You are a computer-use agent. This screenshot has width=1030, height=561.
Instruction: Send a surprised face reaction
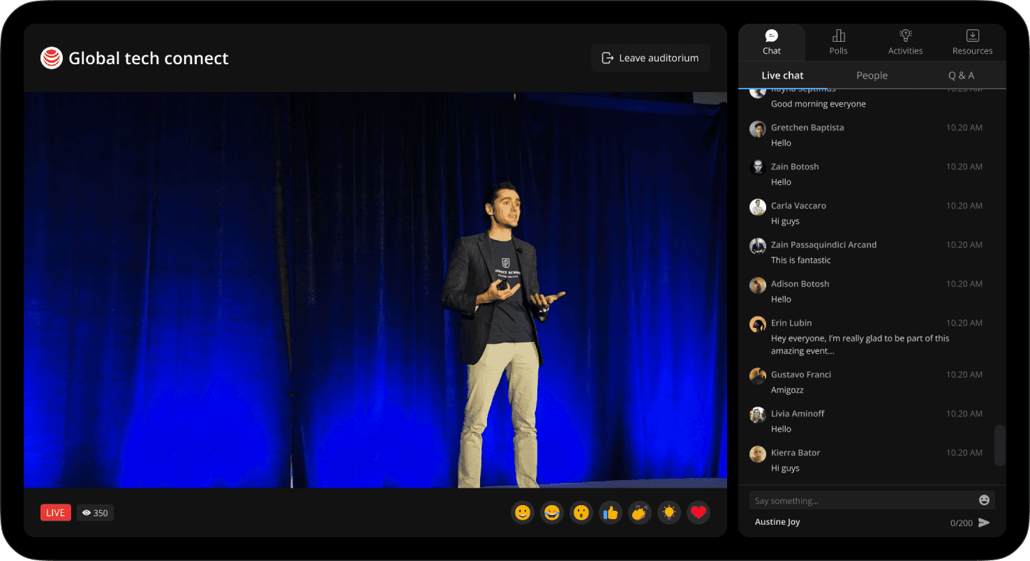(581, 513)
